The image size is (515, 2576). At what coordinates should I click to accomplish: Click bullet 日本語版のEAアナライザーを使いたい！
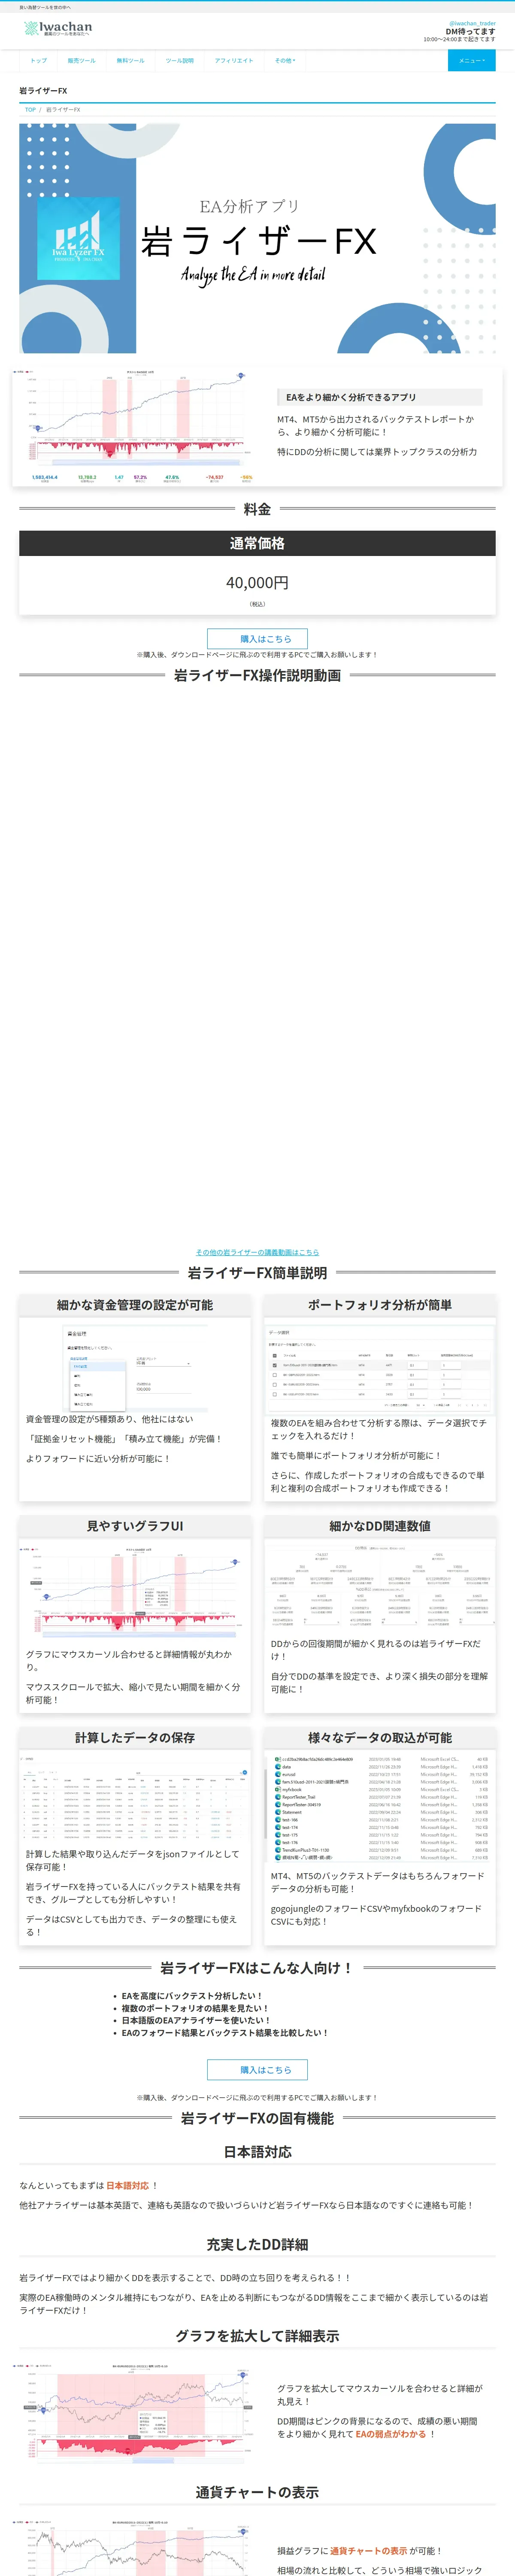point(196,2020)
